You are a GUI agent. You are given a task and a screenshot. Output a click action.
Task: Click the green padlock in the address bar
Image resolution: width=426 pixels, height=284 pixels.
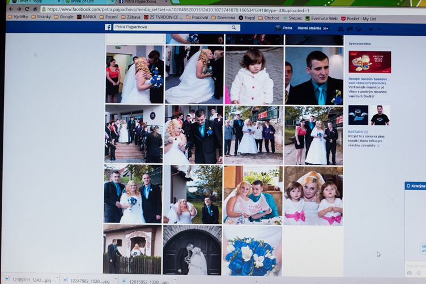44,9
